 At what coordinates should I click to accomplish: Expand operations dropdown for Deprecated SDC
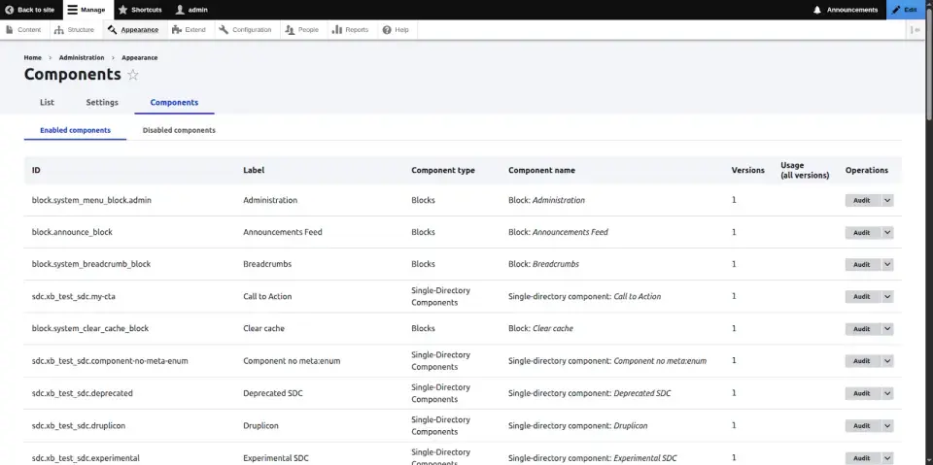point(887,393)
